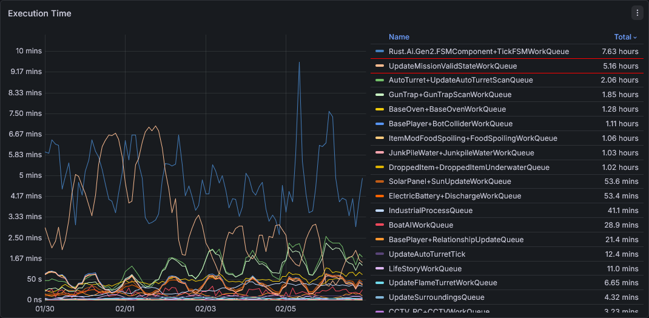Select ItemModFoodSpoiling+FoodSpoilingWorkQueue legend entry
The image size is (649, 318).
[472, 138]
